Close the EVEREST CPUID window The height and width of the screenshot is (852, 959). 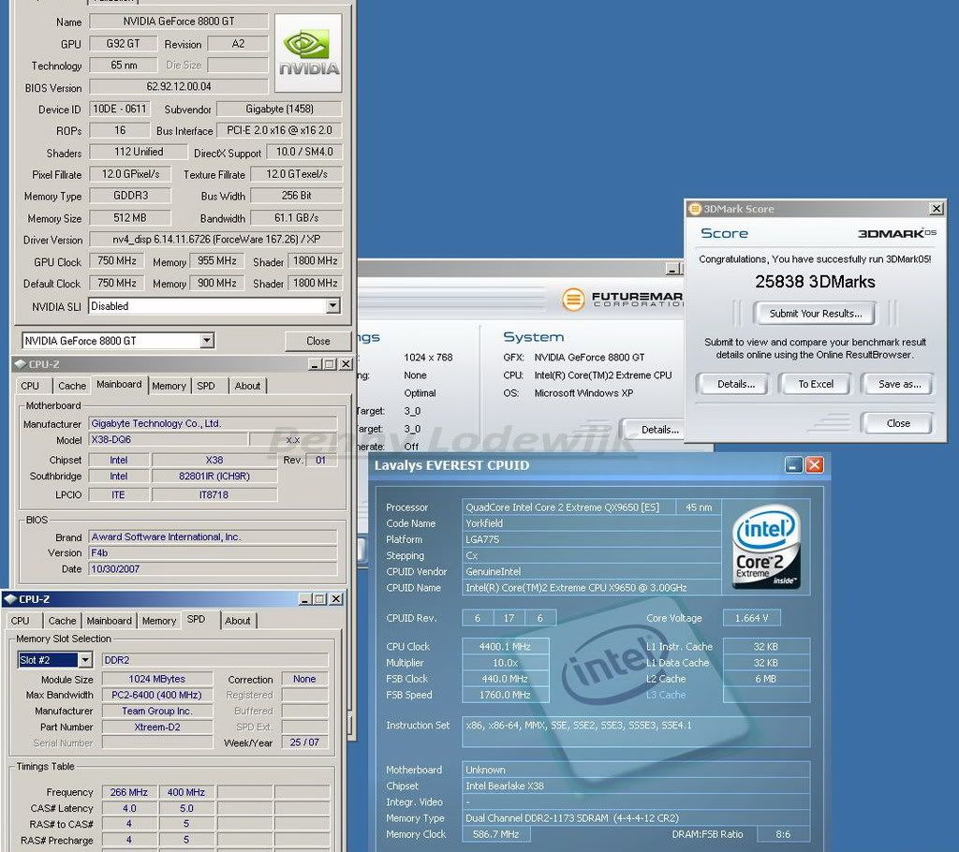[x=814, y=465]
